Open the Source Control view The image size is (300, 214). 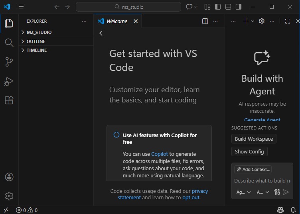click(9, 62)
